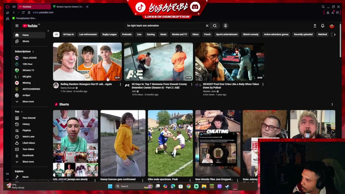Show more category chips with right arrow
This screenshot has height=194, width=345.
click(x=334, y=34)
